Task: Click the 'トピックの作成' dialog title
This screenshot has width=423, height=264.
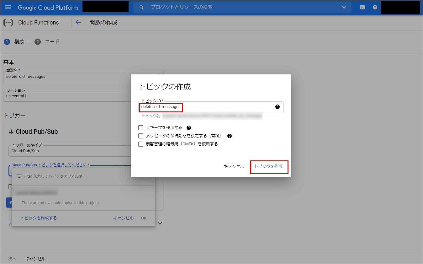Action: point(165,87)
